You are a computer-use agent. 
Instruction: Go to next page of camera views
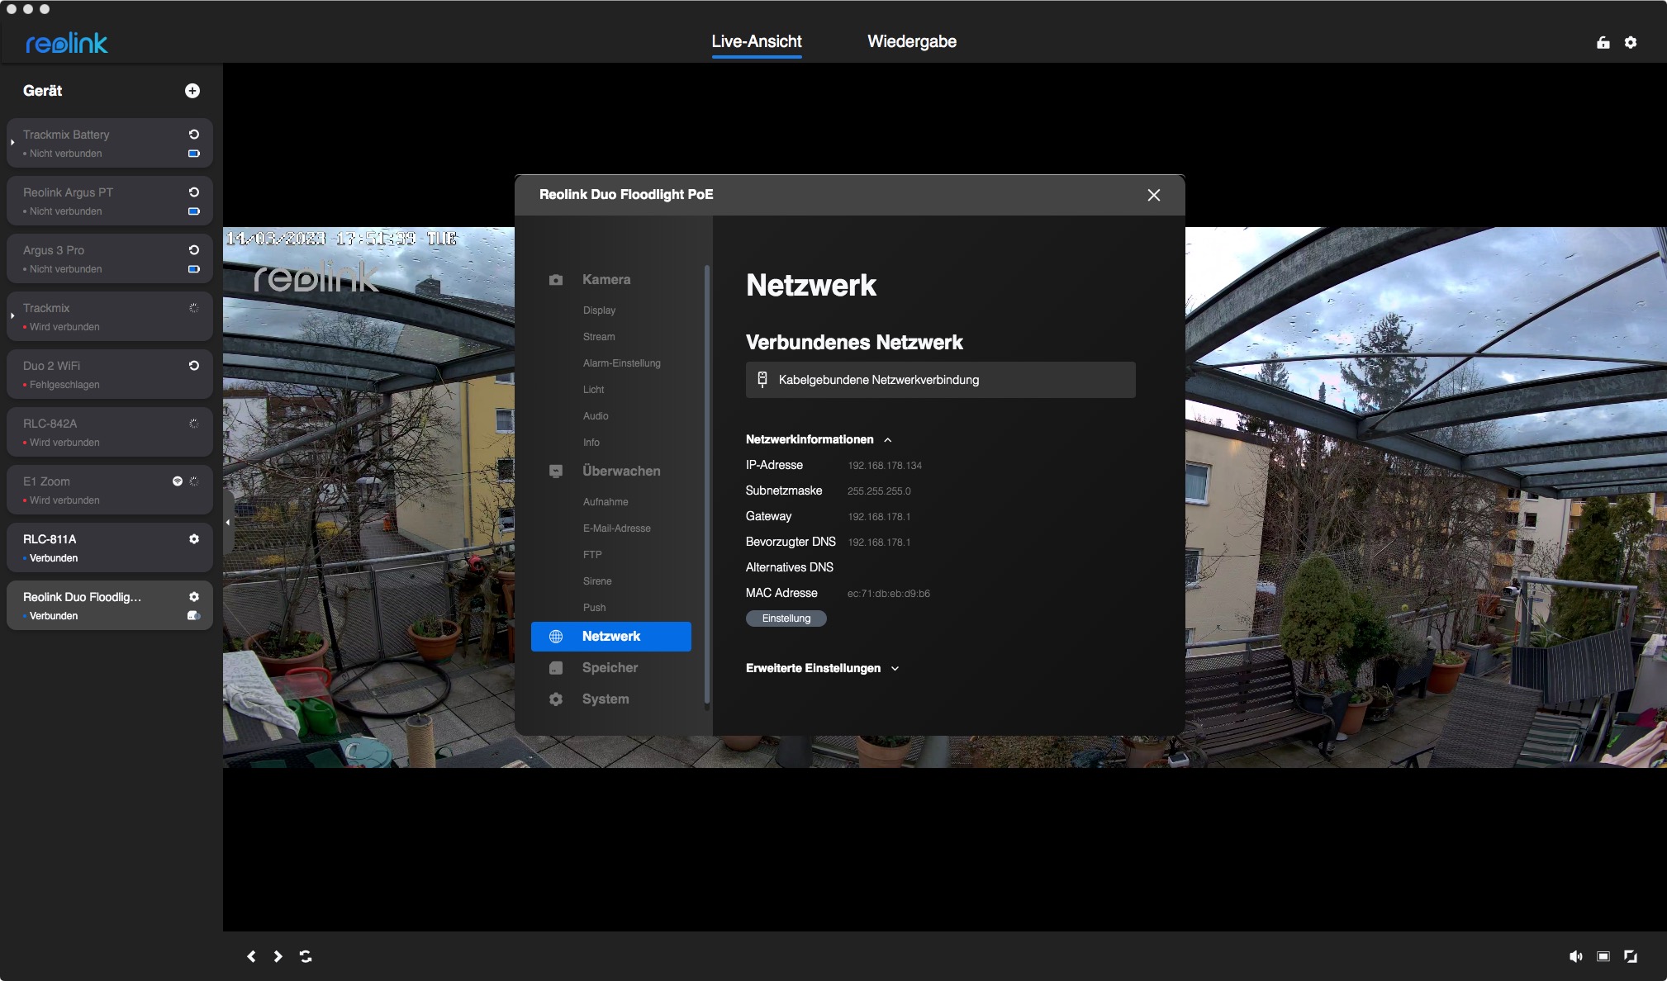coord(278,956)
